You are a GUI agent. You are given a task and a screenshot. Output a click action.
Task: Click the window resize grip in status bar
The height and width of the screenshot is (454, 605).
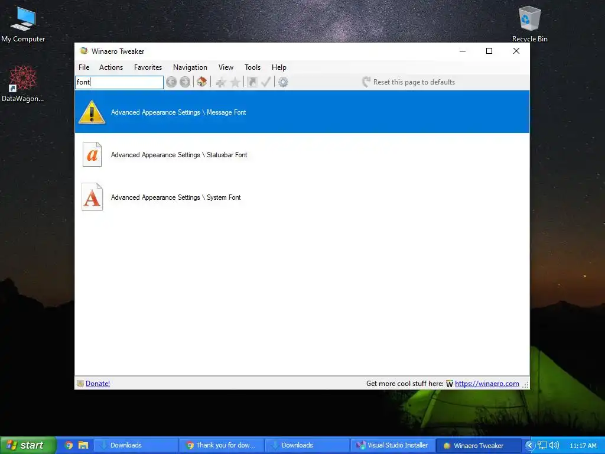[525, 384]
